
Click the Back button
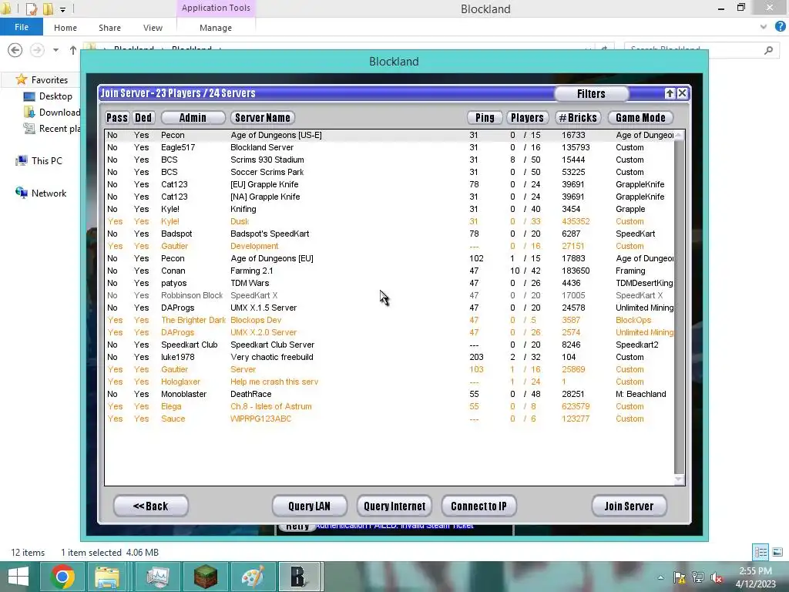[x=151, y=506]
